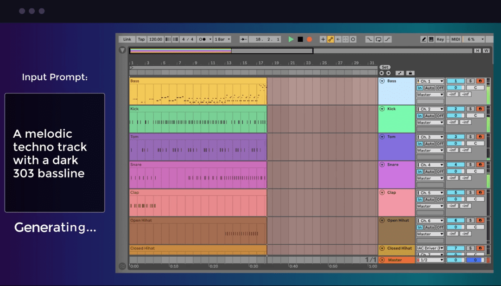Jump to the previous locator arrow

[382, 73]
